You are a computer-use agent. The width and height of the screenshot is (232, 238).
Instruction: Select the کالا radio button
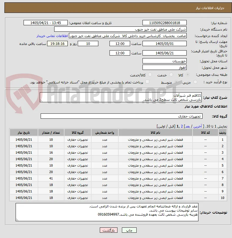click(188, 75)
